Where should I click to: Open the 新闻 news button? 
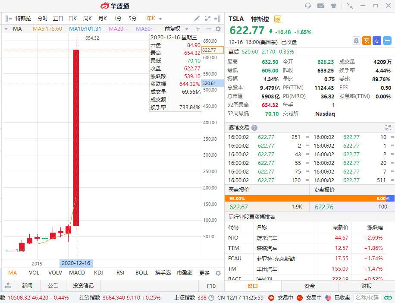coord(27,286)
